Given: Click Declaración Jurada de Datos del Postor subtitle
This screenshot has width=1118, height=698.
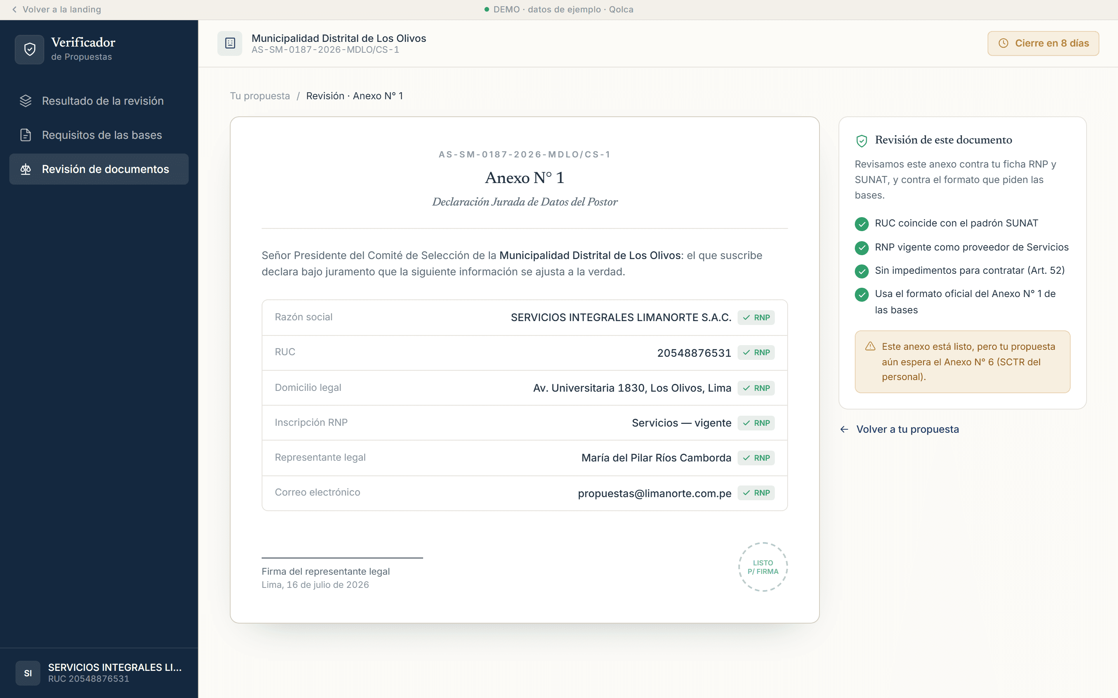Looking at the screenshot, I should pyautogui.click(x=525, y=202).
